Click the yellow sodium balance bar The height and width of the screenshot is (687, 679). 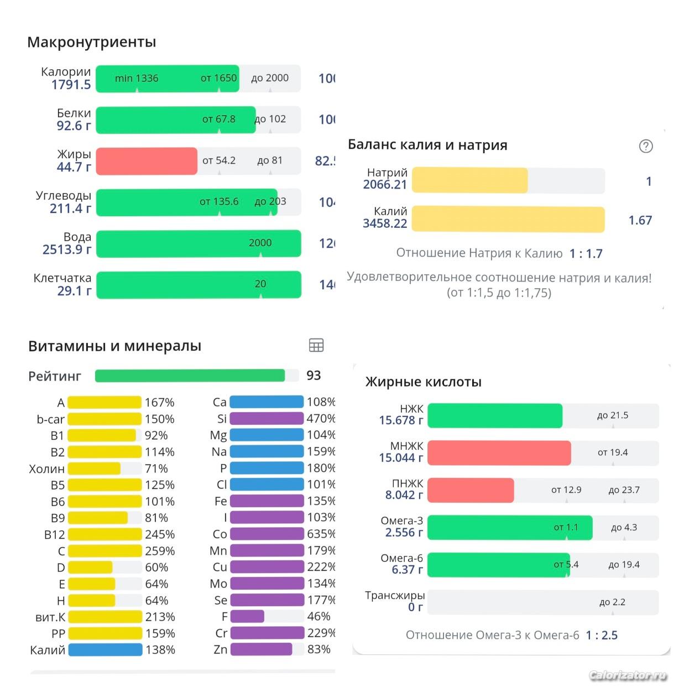point(469,180)
